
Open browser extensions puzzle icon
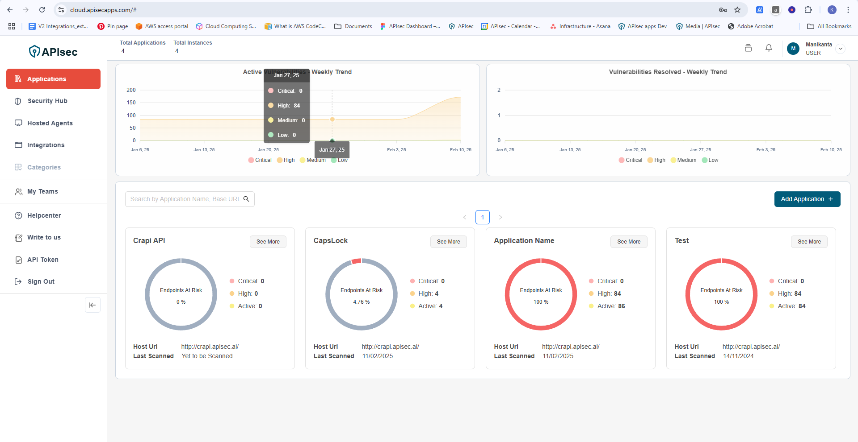point(808,10)
